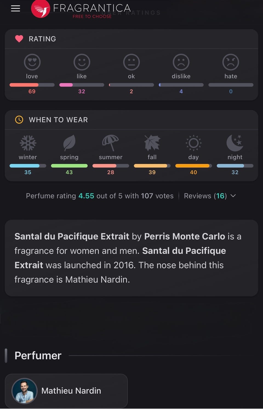
Task: Open the Reviews (16) dropdown
Action: tap(210, 196)
